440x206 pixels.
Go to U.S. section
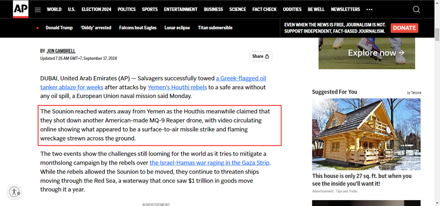click(72, 9)
